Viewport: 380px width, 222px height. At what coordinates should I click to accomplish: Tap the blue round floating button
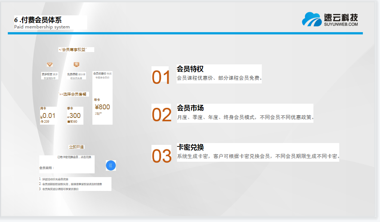[111, 165]
